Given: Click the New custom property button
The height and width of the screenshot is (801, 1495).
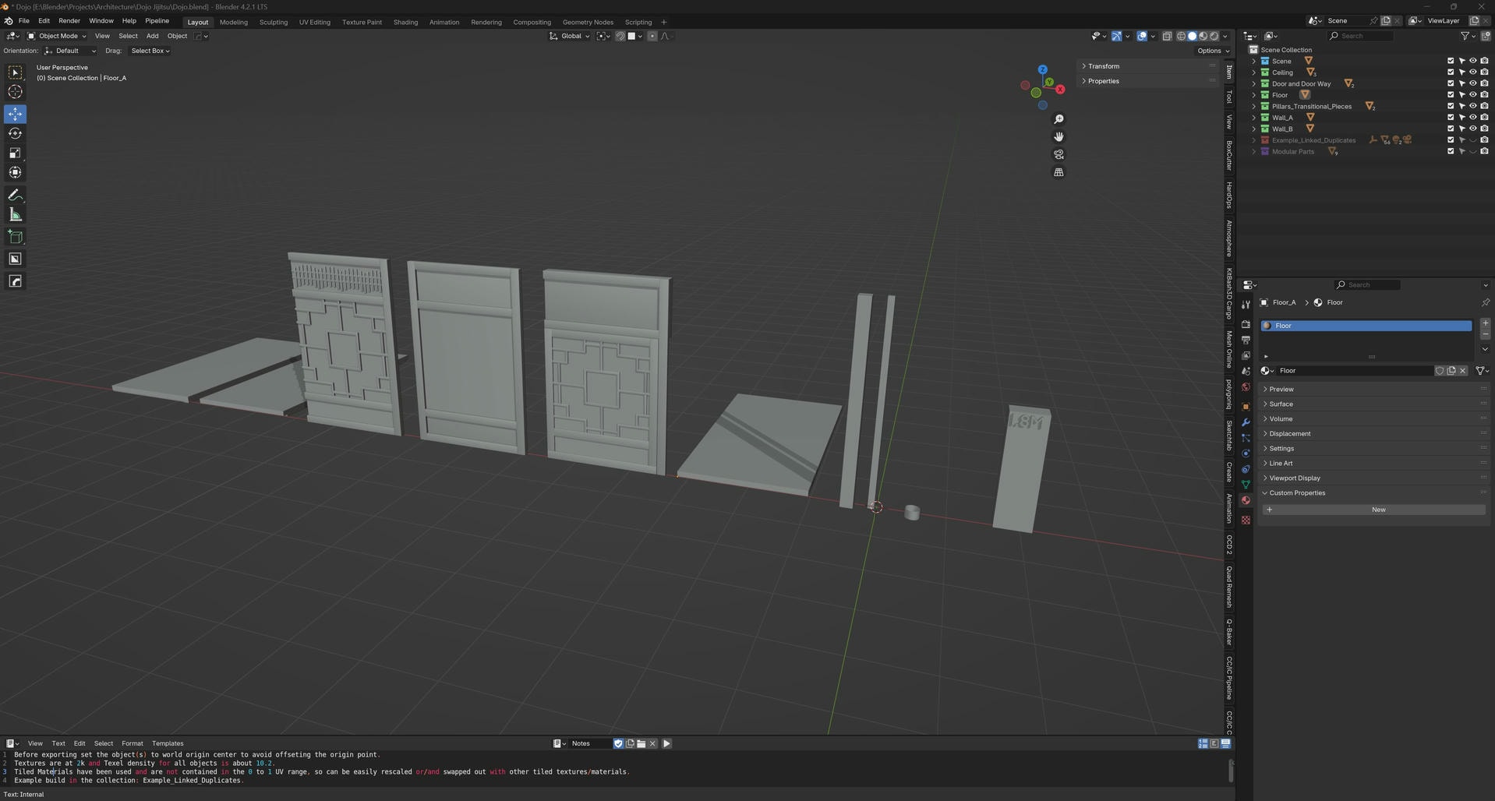Looking at the screenshot, I should tap(1378, 510).
